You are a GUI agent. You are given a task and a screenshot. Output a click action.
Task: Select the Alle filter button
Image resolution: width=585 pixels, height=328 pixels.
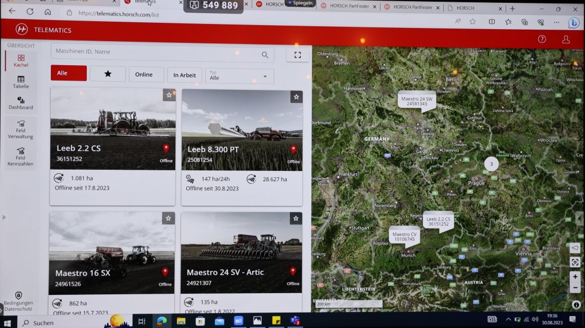tap(69, 73)
